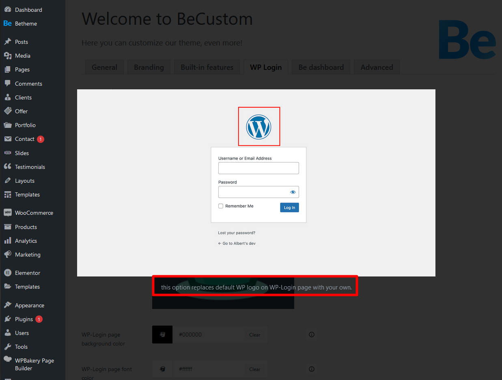Clear the background color value
Viewport: 502px width, 380px height.
[255, 335]
